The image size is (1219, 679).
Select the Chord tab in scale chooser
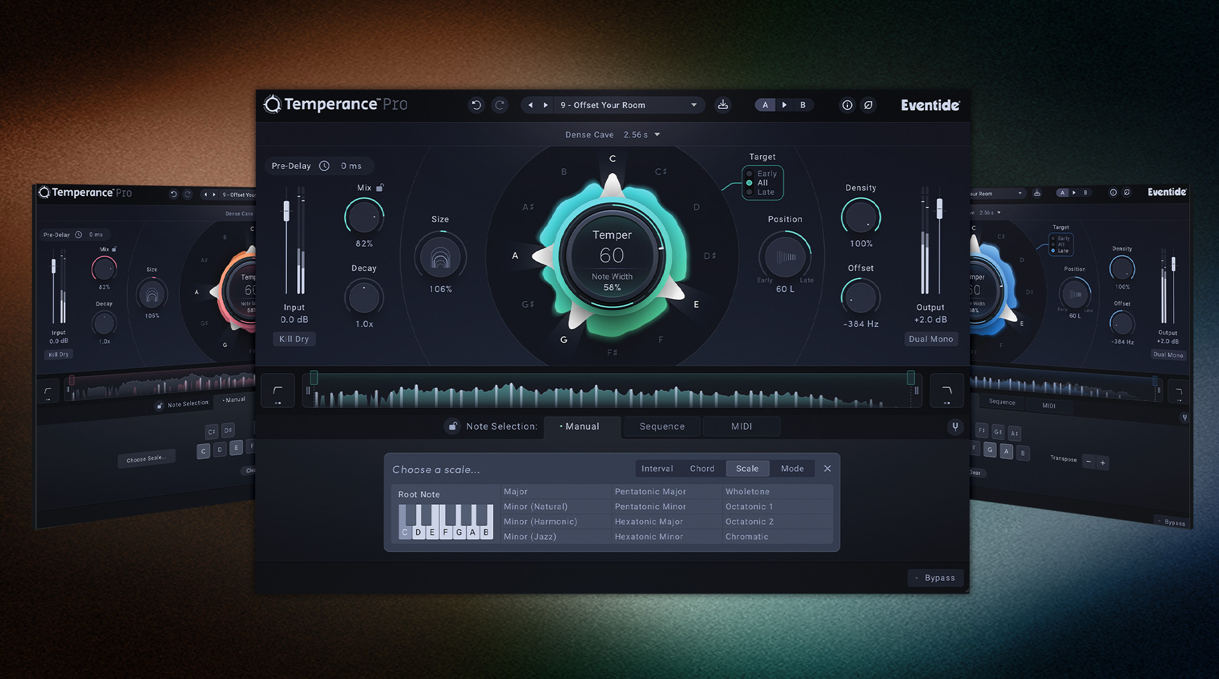coord(702,469)
